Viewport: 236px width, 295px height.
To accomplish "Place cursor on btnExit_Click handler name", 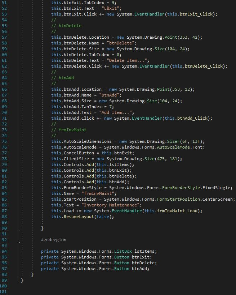I will coord(196,14).
